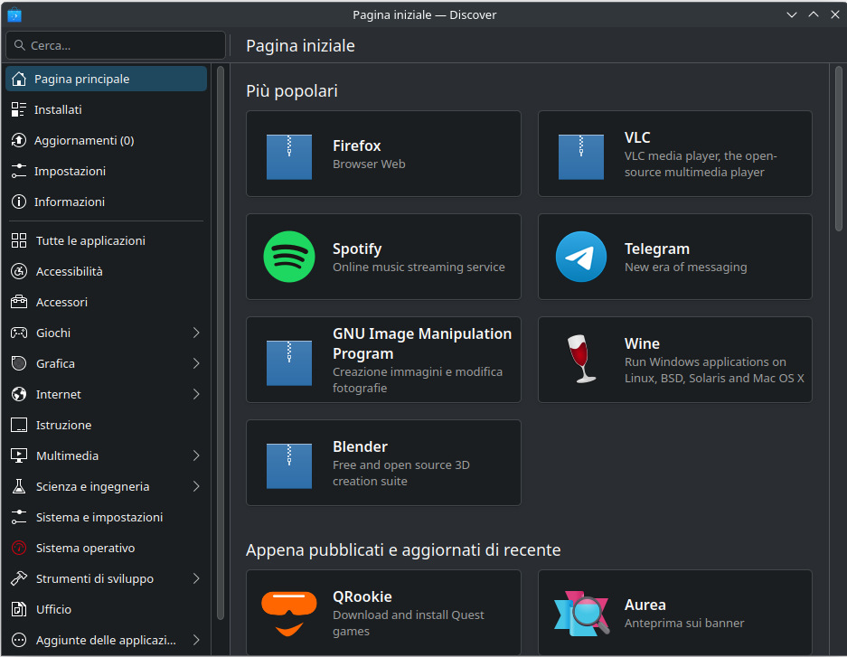Expand the Grafica category chevron
Viewport: 847px width, 657px height.
coord(196,363)
